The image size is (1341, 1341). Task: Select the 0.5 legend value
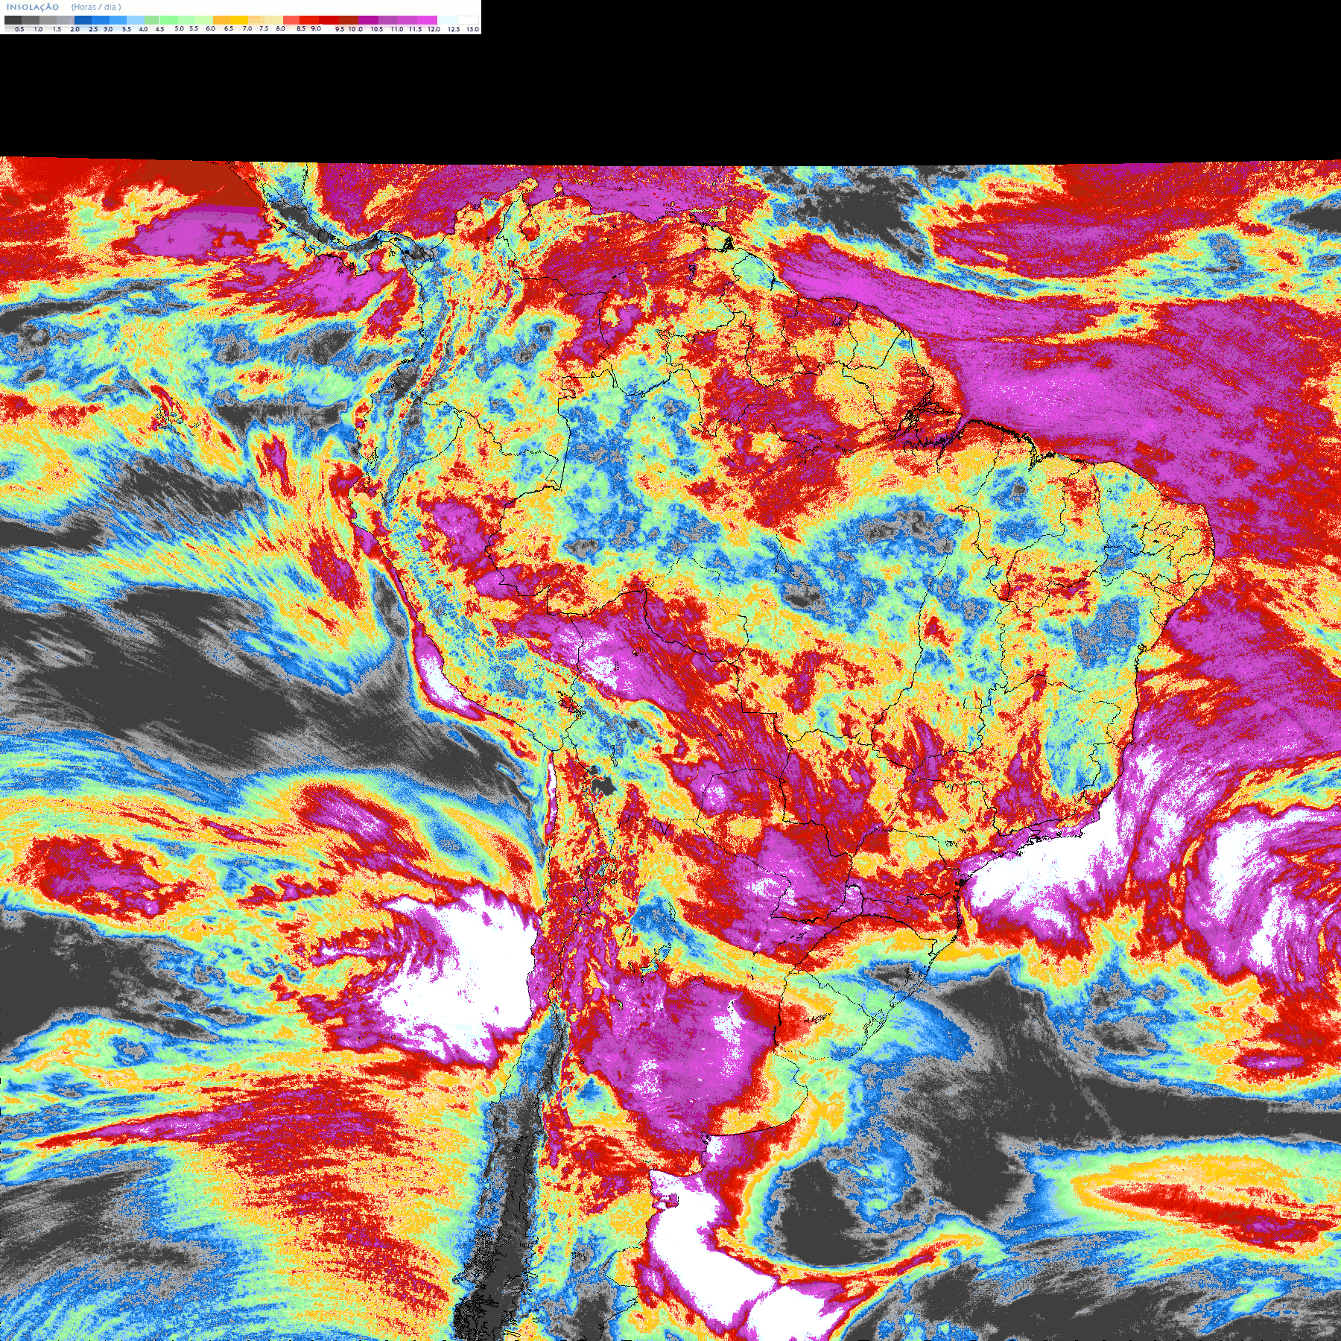[x=19, y=29]
